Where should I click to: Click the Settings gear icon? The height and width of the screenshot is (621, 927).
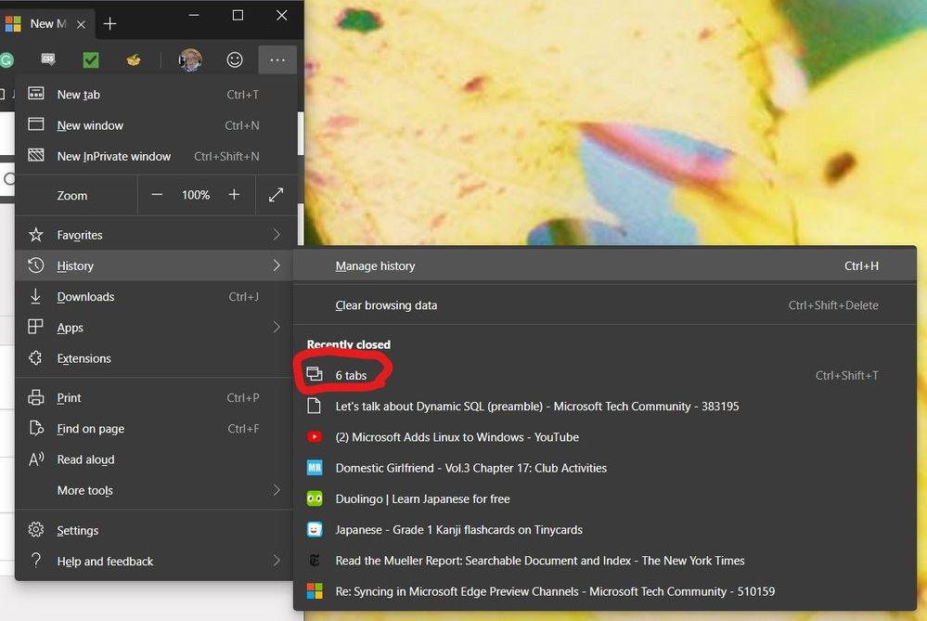coord(36,529)
